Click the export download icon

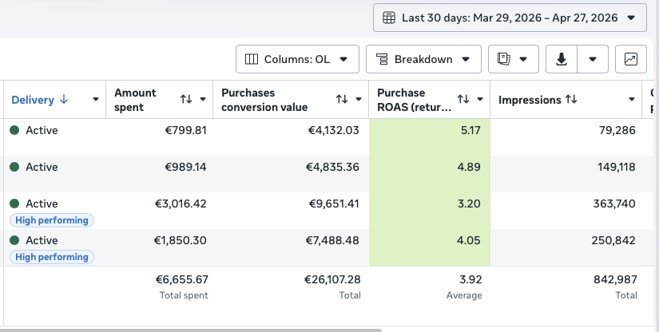click(x=561, y=59)
